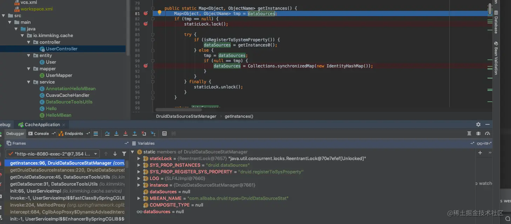The height and width of the screenshot is (224, 511).
Task: Select frame invoke:204, MethodProxy
Action: click(65, 205)
